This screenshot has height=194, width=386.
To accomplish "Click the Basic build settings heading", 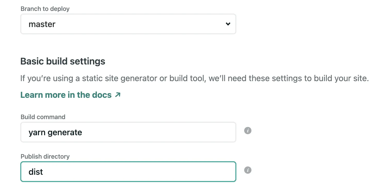I will (x=63, y=61).
